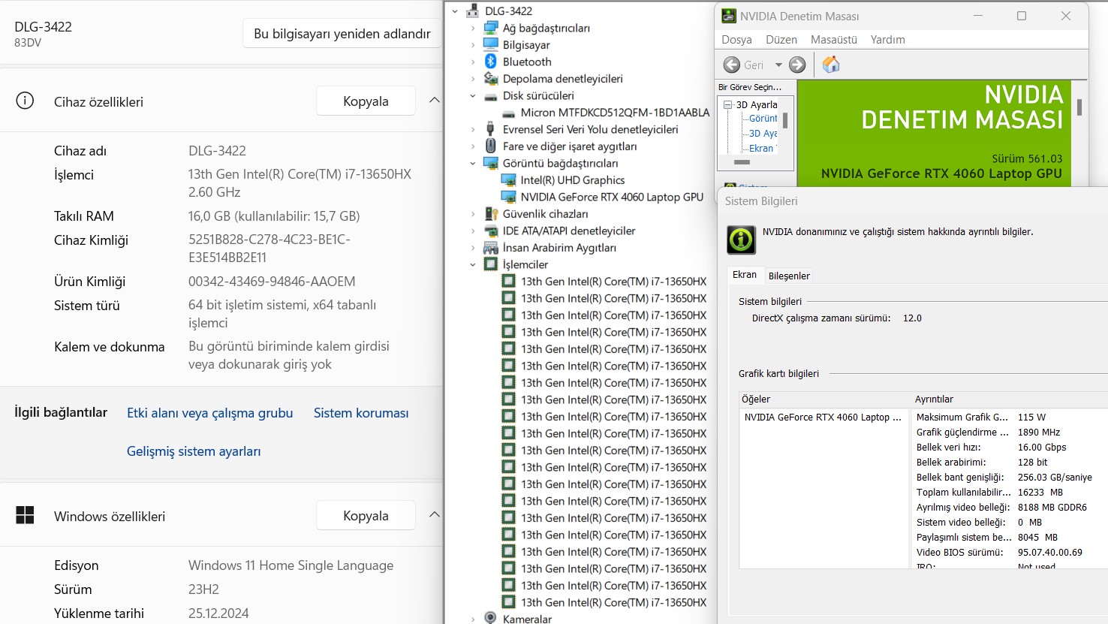The width and height of the screenshot is (1108, 624).
Task: Expand the Bluetooth tree node
Action: pos(473,62)
